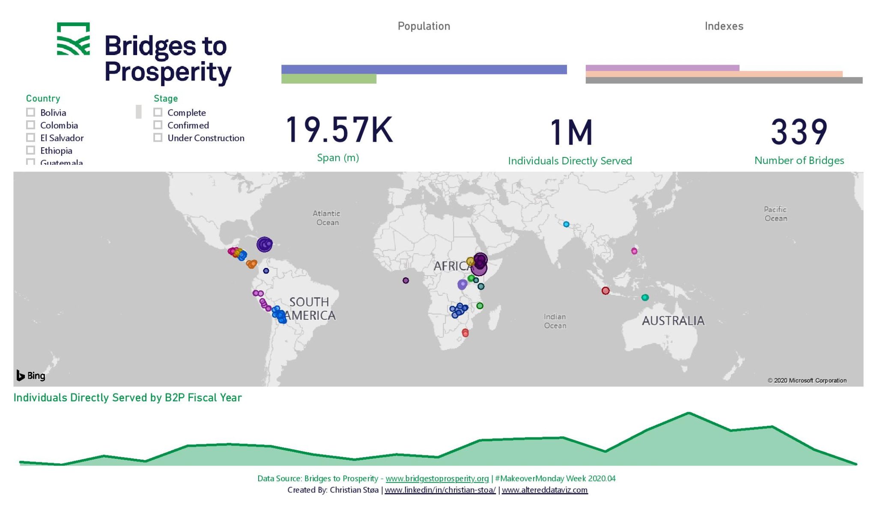Click the pink Indexes bar
Viewport: 877px width, 520px height.
[x=663, y=68]
